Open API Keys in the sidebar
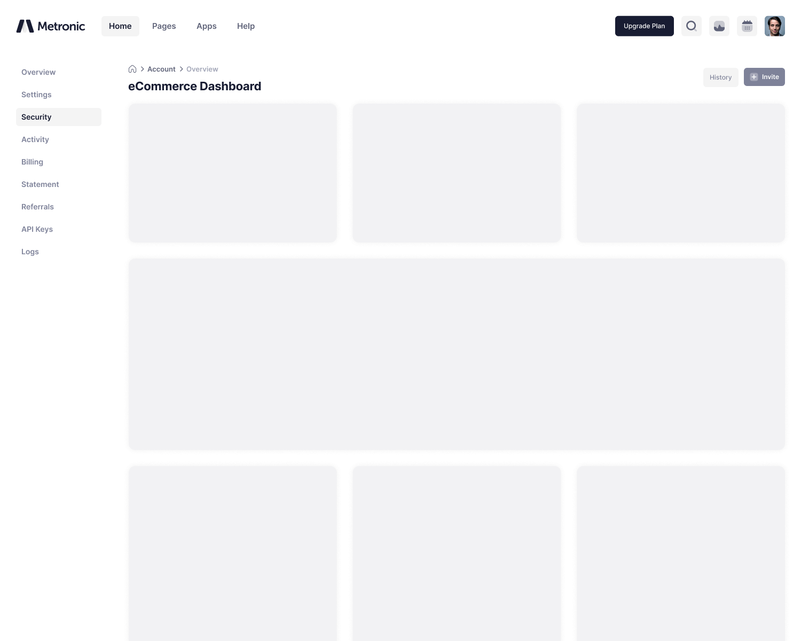The image size is (801, 641). 37,229
